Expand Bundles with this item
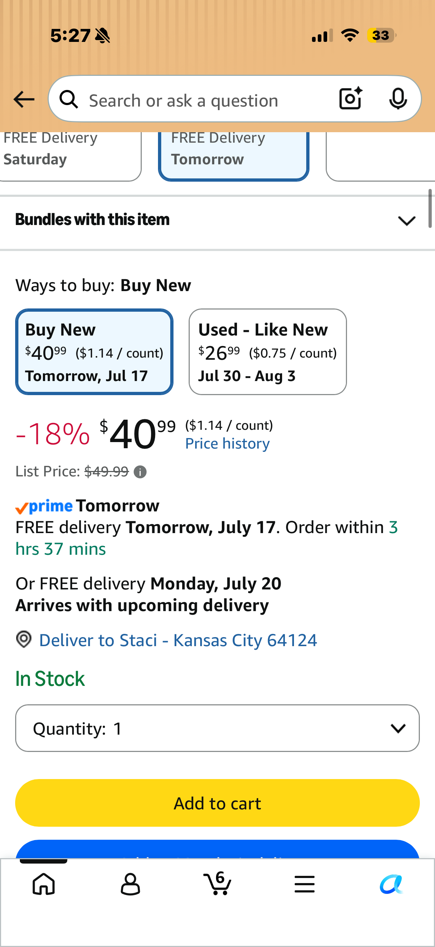Viewport: 435px width, 947px height. pos(217,220)
